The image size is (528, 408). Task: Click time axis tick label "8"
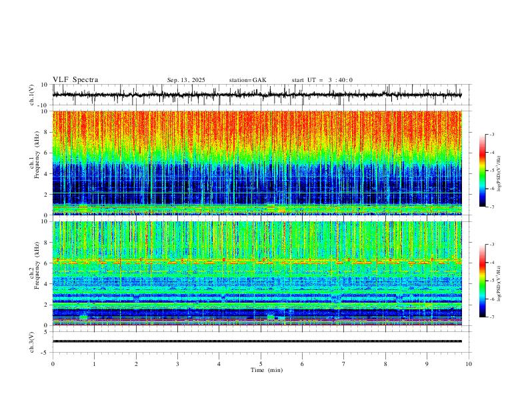coord(385,364)
